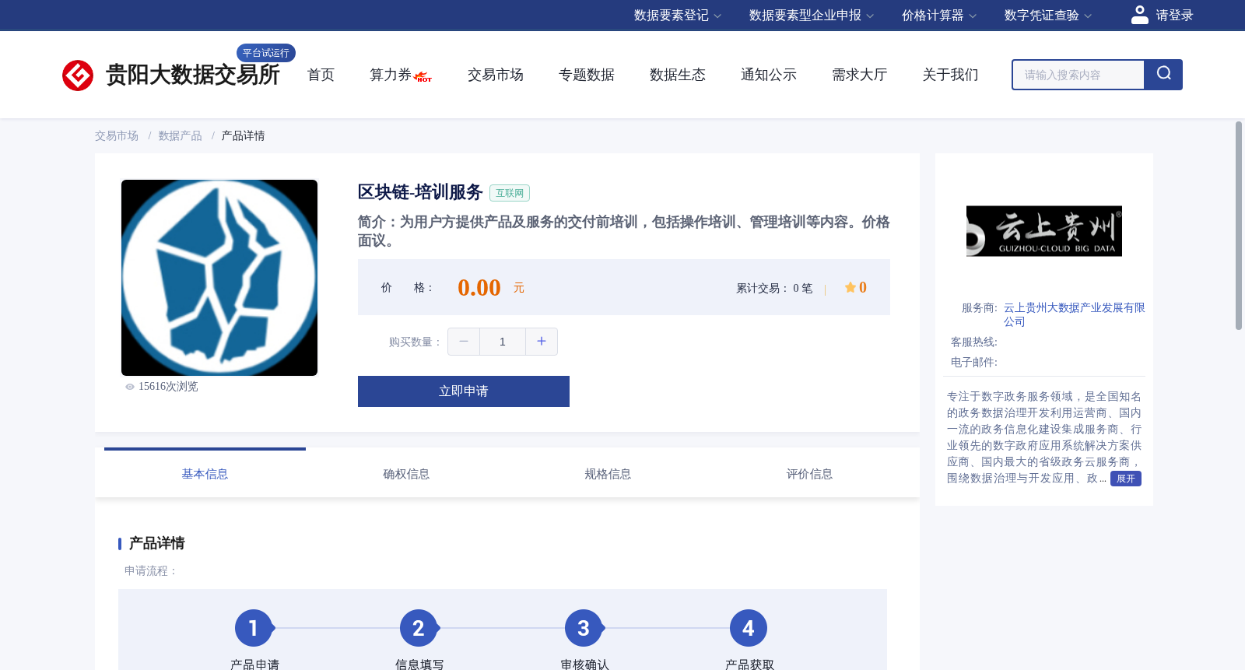Click the search magnifier button
Viewport: 1245px width, 670px height.
pos(1163,75)
